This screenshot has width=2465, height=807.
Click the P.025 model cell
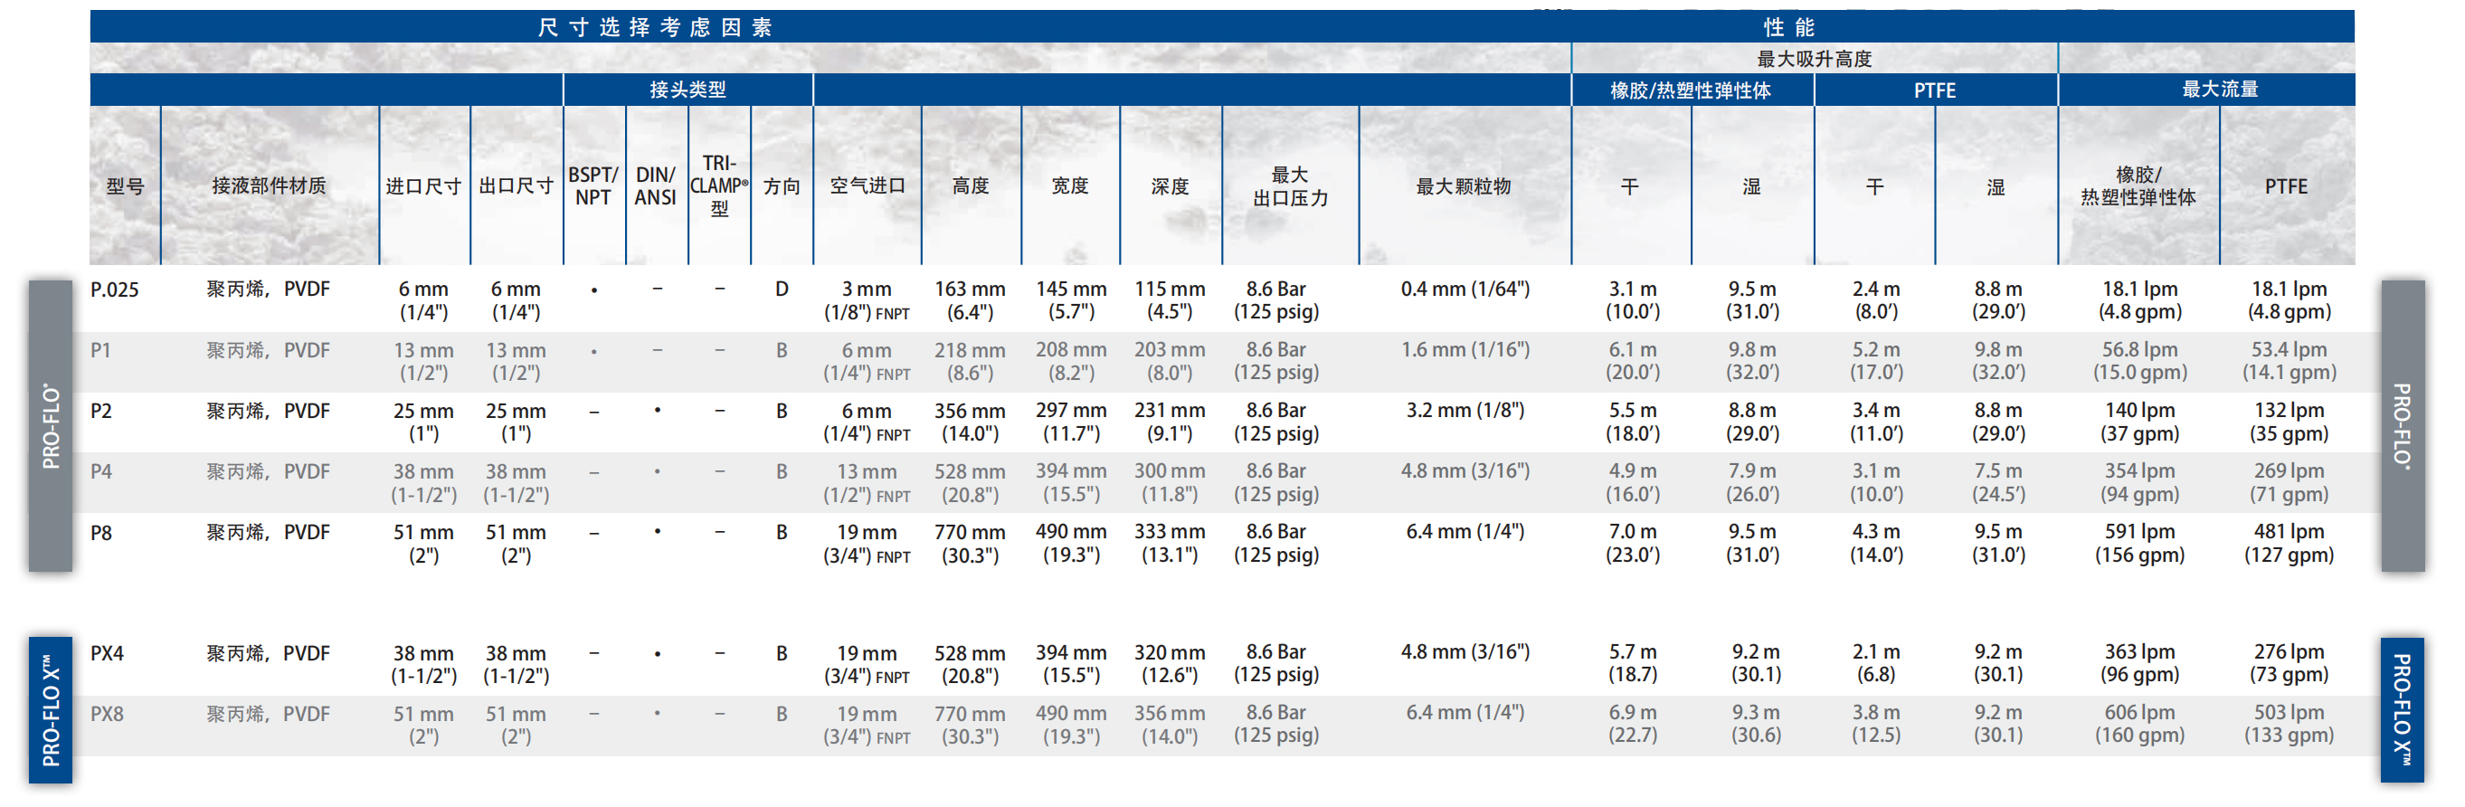click(114, 290)
